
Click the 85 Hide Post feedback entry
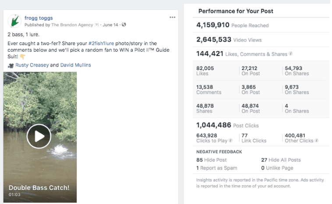point(212,160)
